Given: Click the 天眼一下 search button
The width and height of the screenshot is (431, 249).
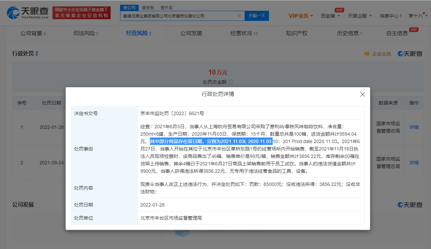Looking at the screenshot, I should 257,16.
